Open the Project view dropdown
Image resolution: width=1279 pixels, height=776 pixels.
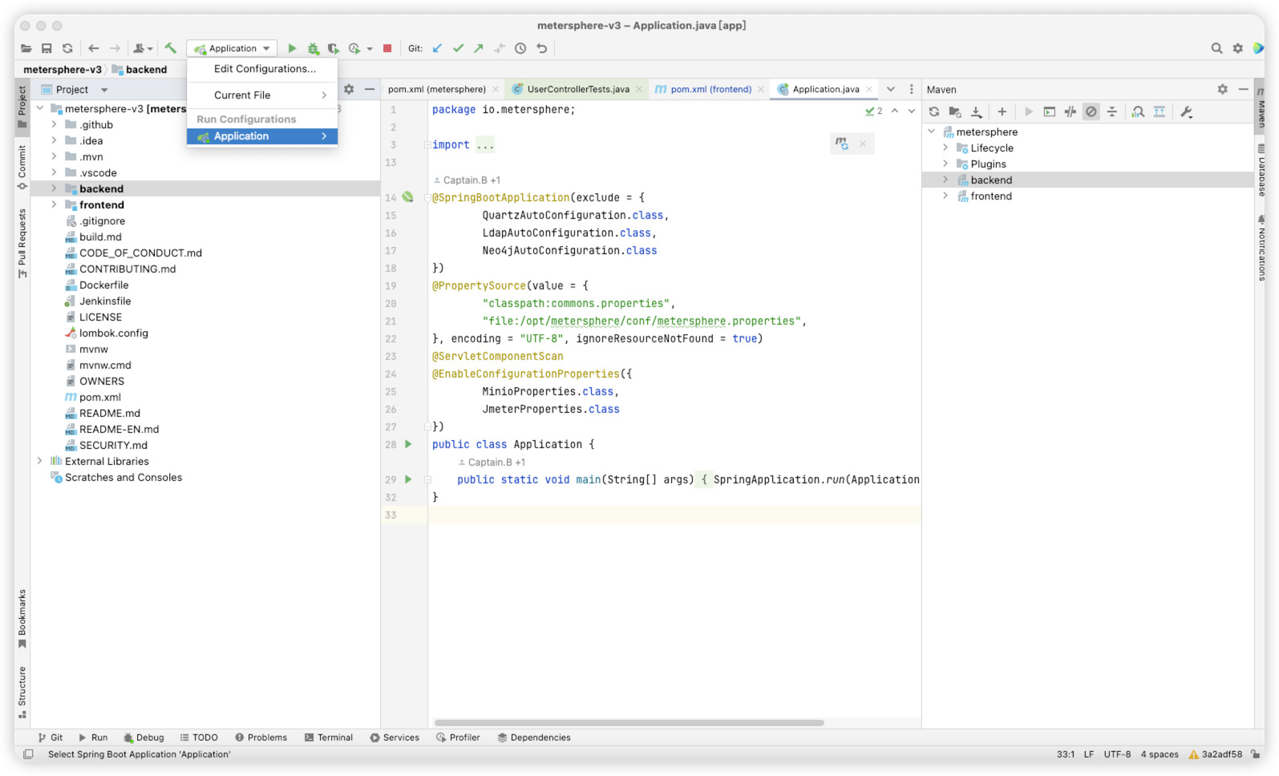click(104, 90)
